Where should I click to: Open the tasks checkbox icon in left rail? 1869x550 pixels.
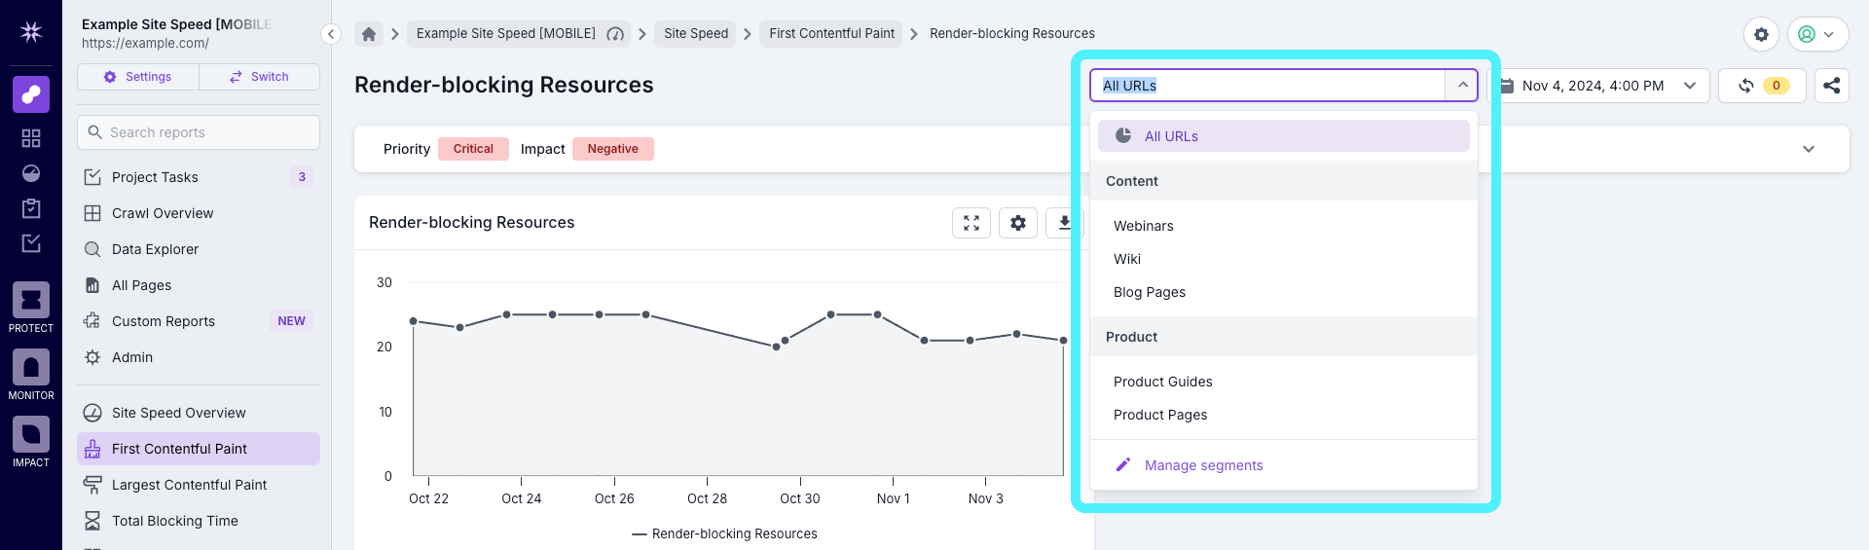tap(31, 243)
